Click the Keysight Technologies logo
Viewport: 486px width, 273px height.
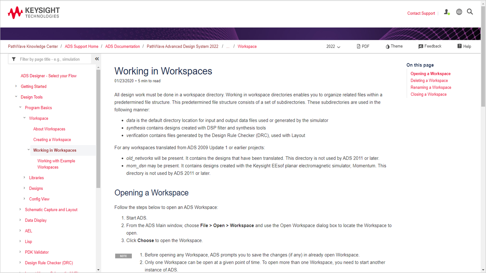coord(34,13)
